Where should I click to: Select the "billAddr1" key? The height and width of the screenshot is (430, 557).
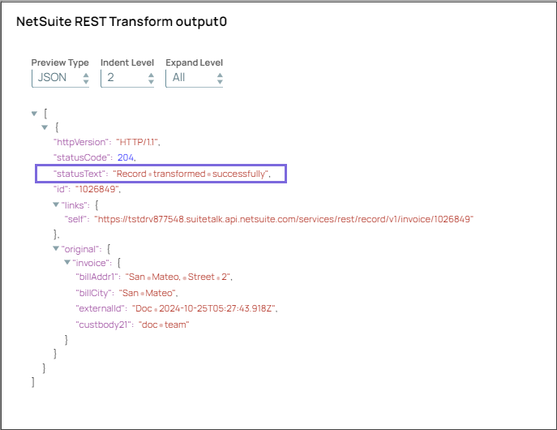coord(97,277)
